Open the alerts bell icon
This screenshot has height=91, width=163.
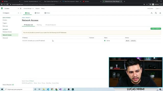click(160, 13)
